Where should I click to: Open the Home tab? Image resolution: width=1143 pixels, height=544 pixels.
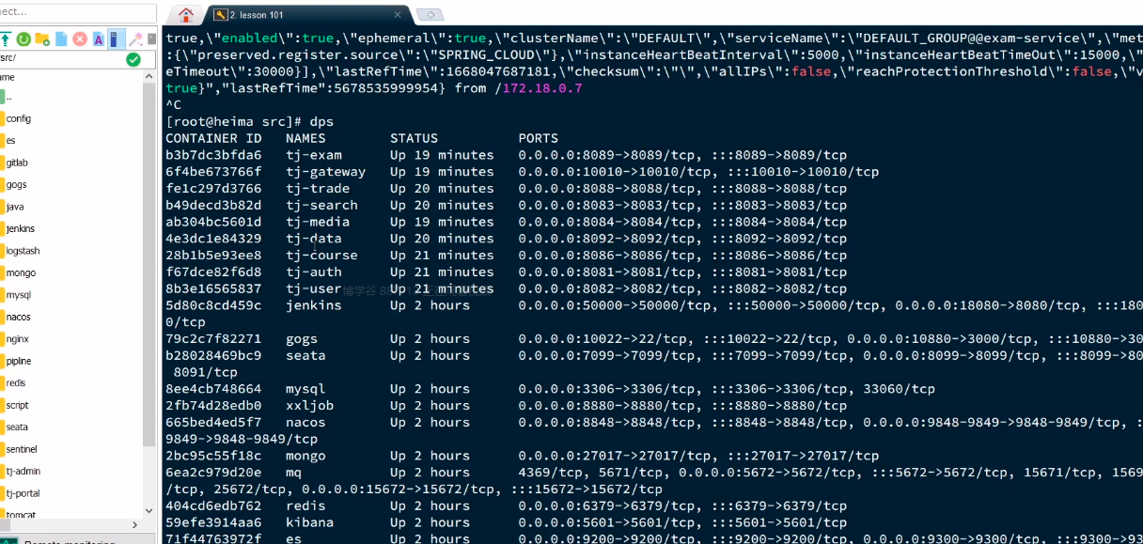click(186, 14)
